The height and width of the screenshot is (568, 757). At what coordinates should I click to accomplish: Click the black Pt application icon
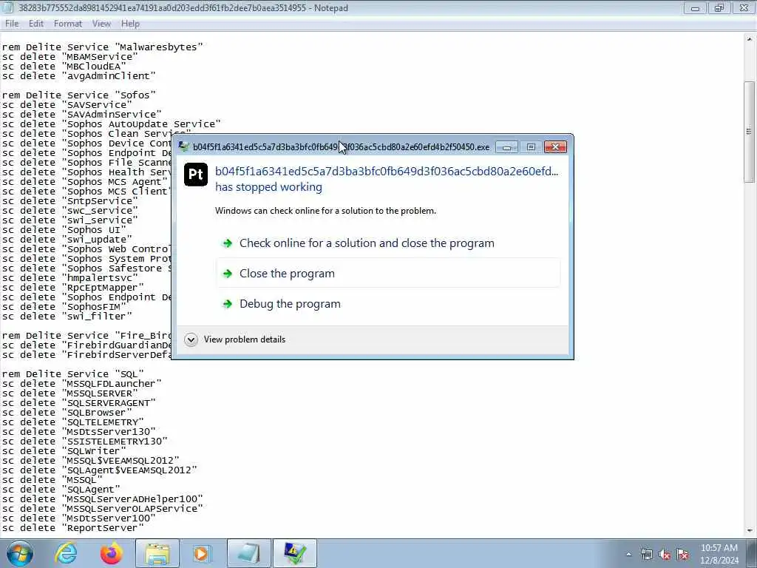196,175
